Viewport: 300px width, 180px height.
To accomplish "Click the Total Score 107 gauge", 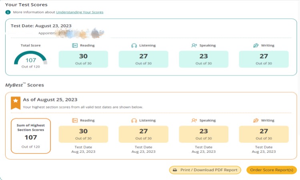I will 31,59.
